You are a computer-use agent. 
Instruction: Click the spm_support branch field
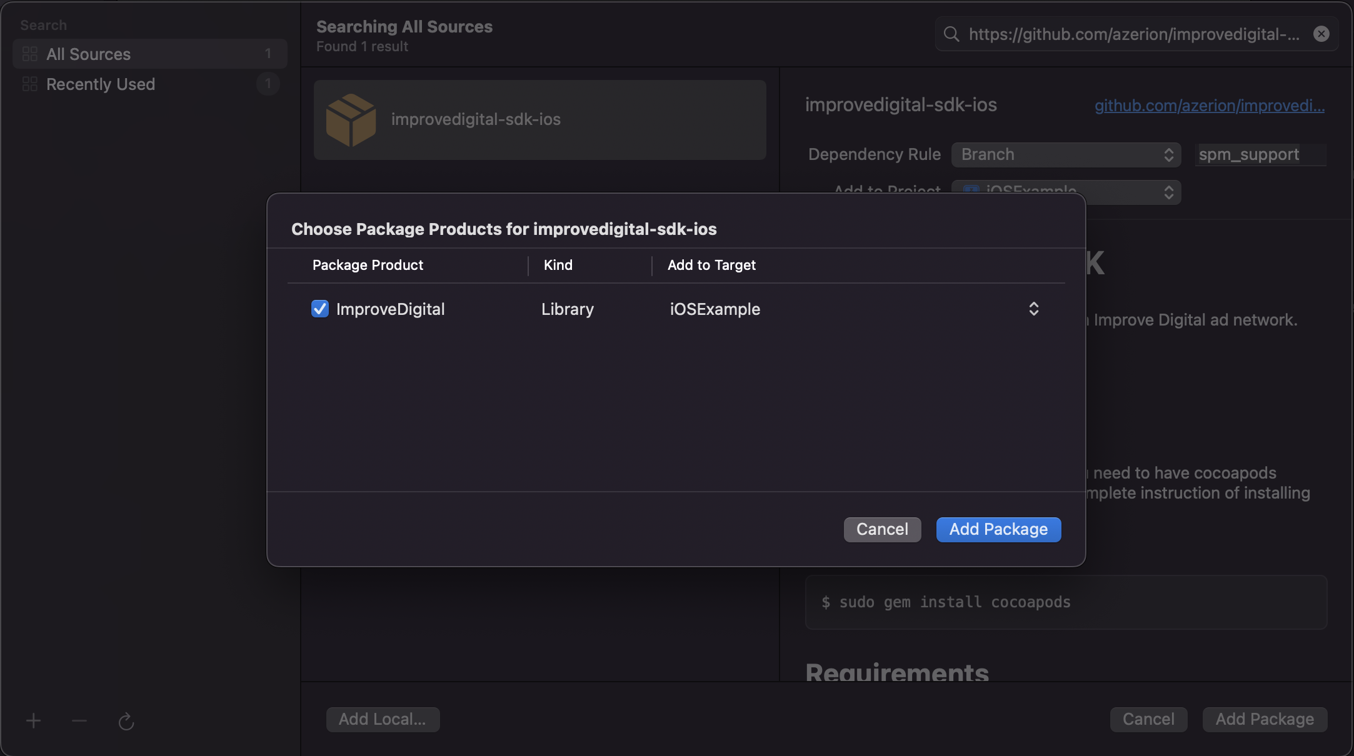click(1260, 154)
